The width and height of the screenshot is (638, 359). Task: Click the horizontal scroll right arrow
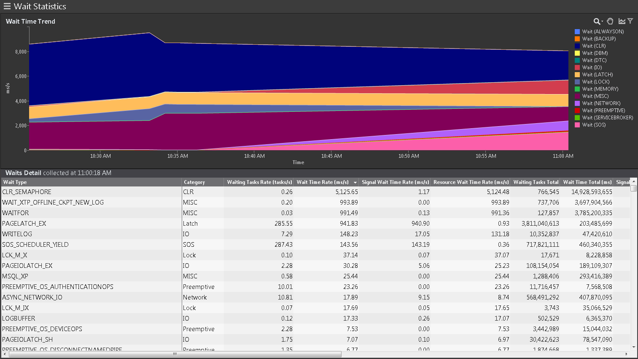(627, 354)
